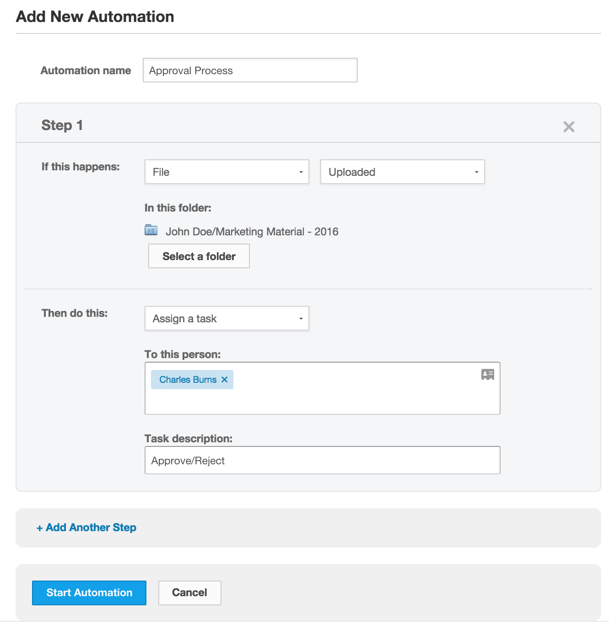Cancel the new automation
This screenshot has width=609, height=625.
pyautogui.click(x=189, y=593)
